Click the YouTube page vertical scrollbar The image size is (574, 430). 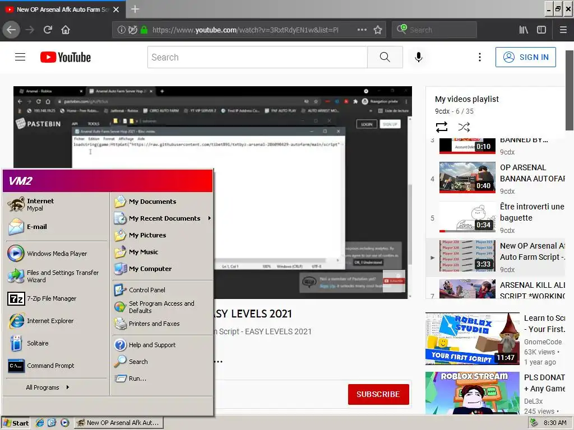coord(570,90)
